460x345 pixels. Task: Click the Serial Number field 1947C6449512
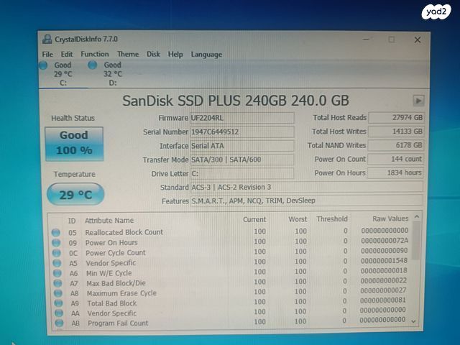tap(242, 132)
